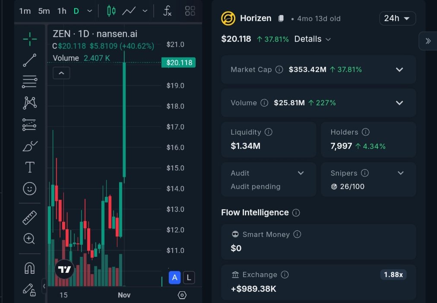Open the chart layout grid selector
The image size is (437, 303).
(x=190, y=11)
